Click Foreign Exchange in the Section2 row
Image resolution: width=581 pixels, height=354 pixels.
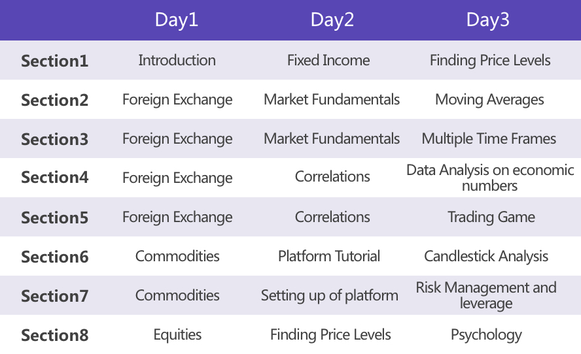[x=177, y=100]
